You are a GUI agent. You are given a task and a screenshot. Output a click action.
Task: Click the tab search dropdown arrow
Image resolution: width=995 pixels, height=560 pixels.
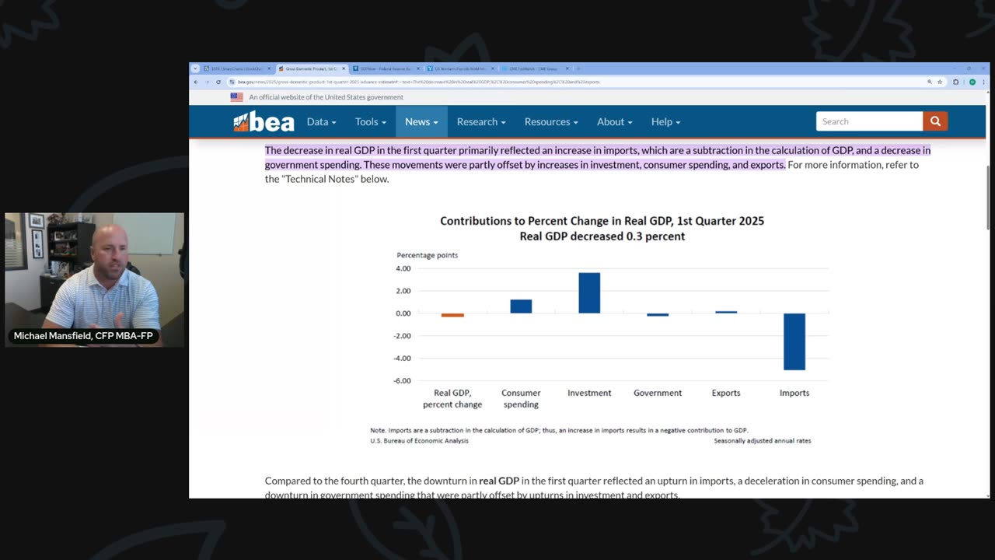point(194,68)
